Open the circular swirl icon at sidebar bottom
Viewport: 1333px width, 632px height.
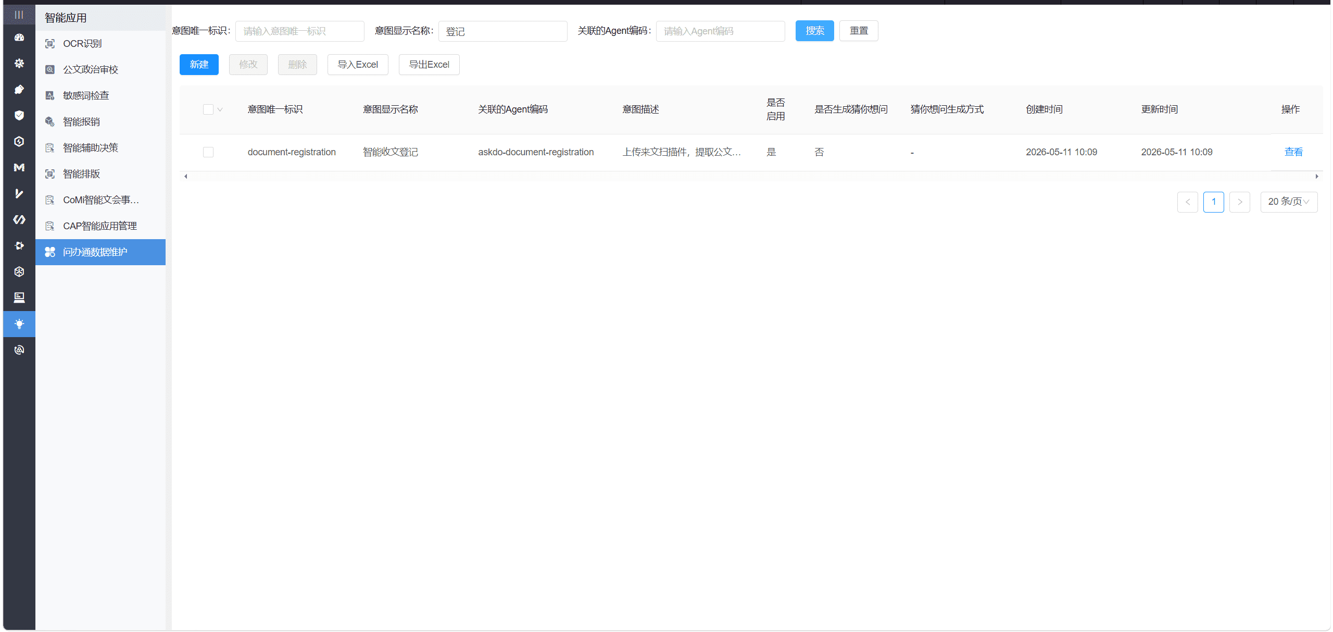pos(19,350)
